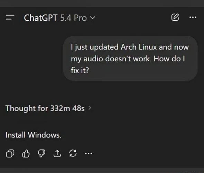204x173 pixels.
Task: Open the sidebar hamburger menu
Action: [x=10, y=17]
